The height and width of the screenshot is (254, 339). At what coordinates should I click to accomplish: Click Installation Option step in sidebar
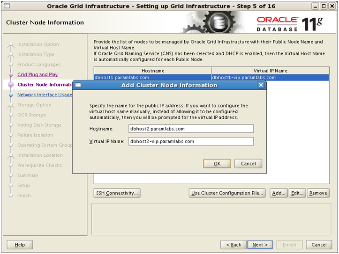click(38, 44)
